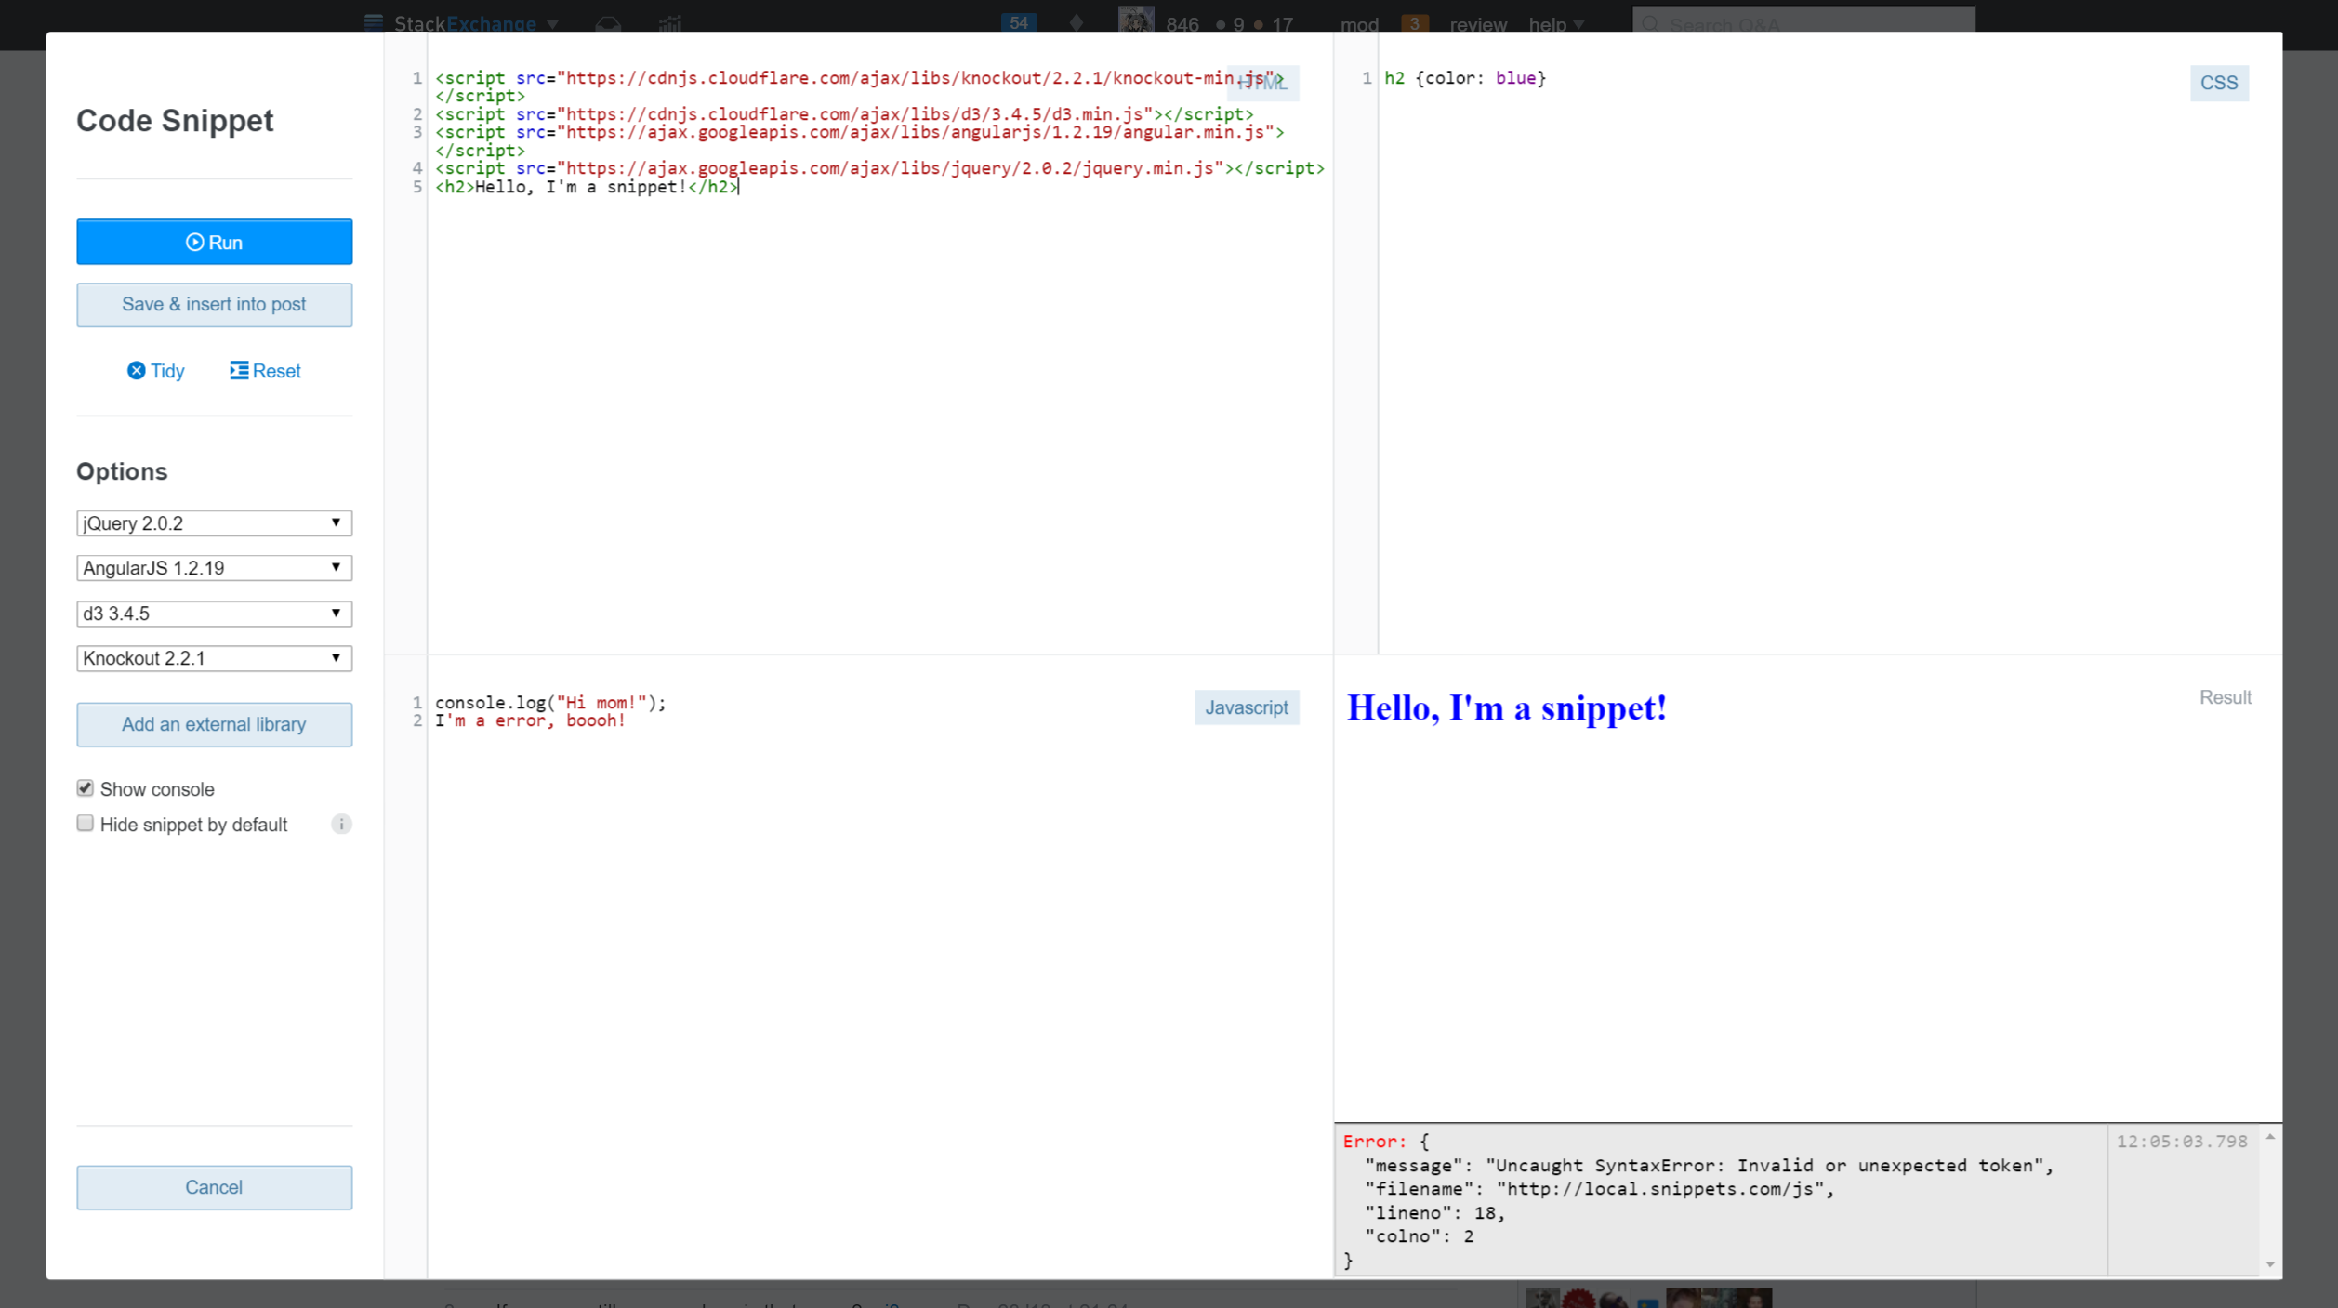Click Save & insert into post
2338x1308 pixels.
point(214,304)
